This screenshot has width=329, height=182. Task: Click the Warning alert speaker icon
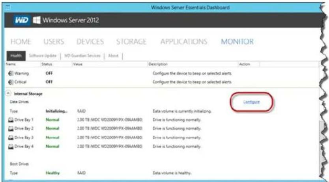pyautogui.click(x=11, y=73)
